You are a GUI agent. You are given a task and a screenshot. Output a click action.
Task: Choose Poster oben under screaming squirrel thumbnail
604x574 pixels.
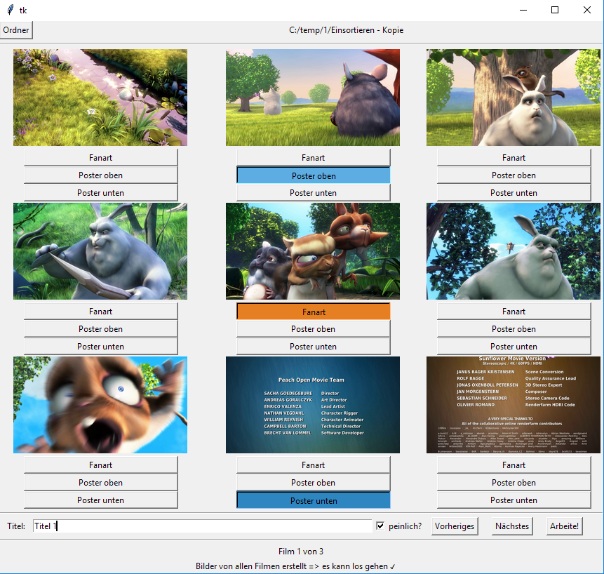pos(100,483)
